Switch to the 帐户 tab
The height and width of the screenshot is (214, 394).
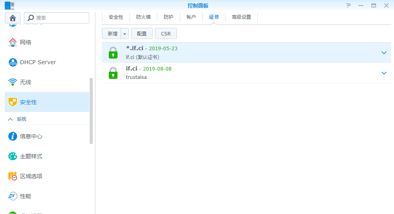191,17
